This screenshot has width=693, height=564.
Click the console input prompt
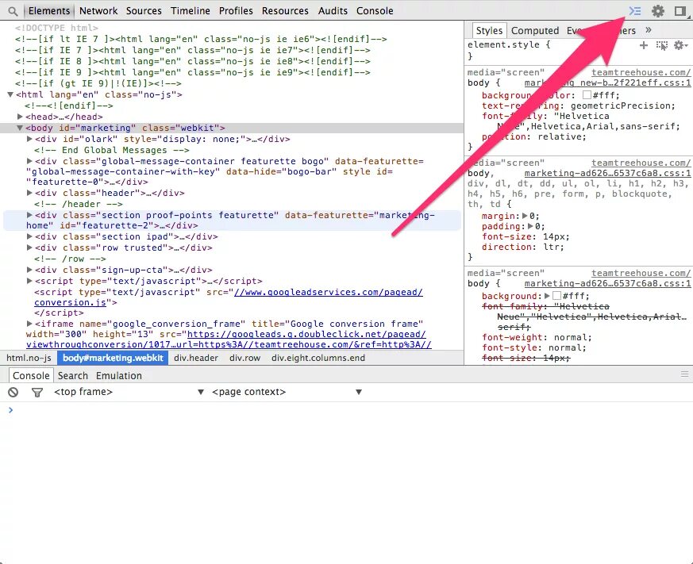(x=349, y=410)
